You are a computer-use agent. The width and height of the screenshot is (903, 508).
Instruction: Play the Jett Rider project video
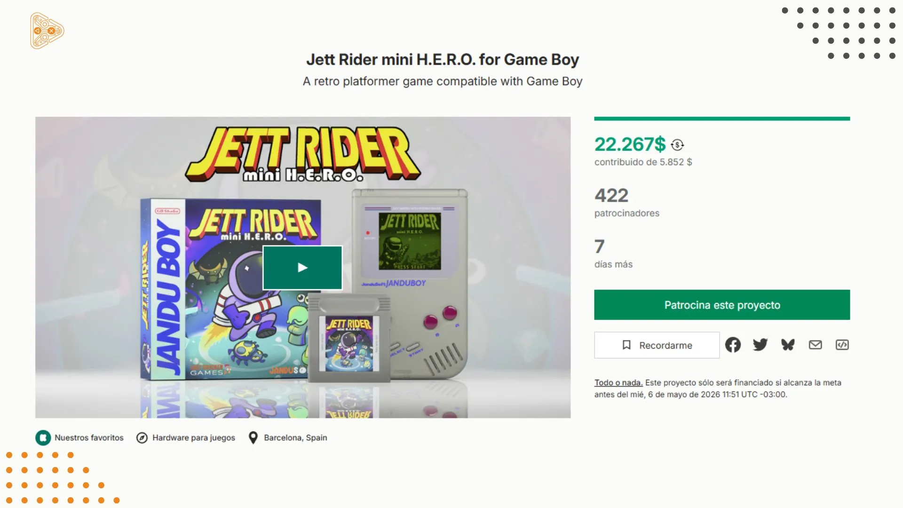coord(302,268)
